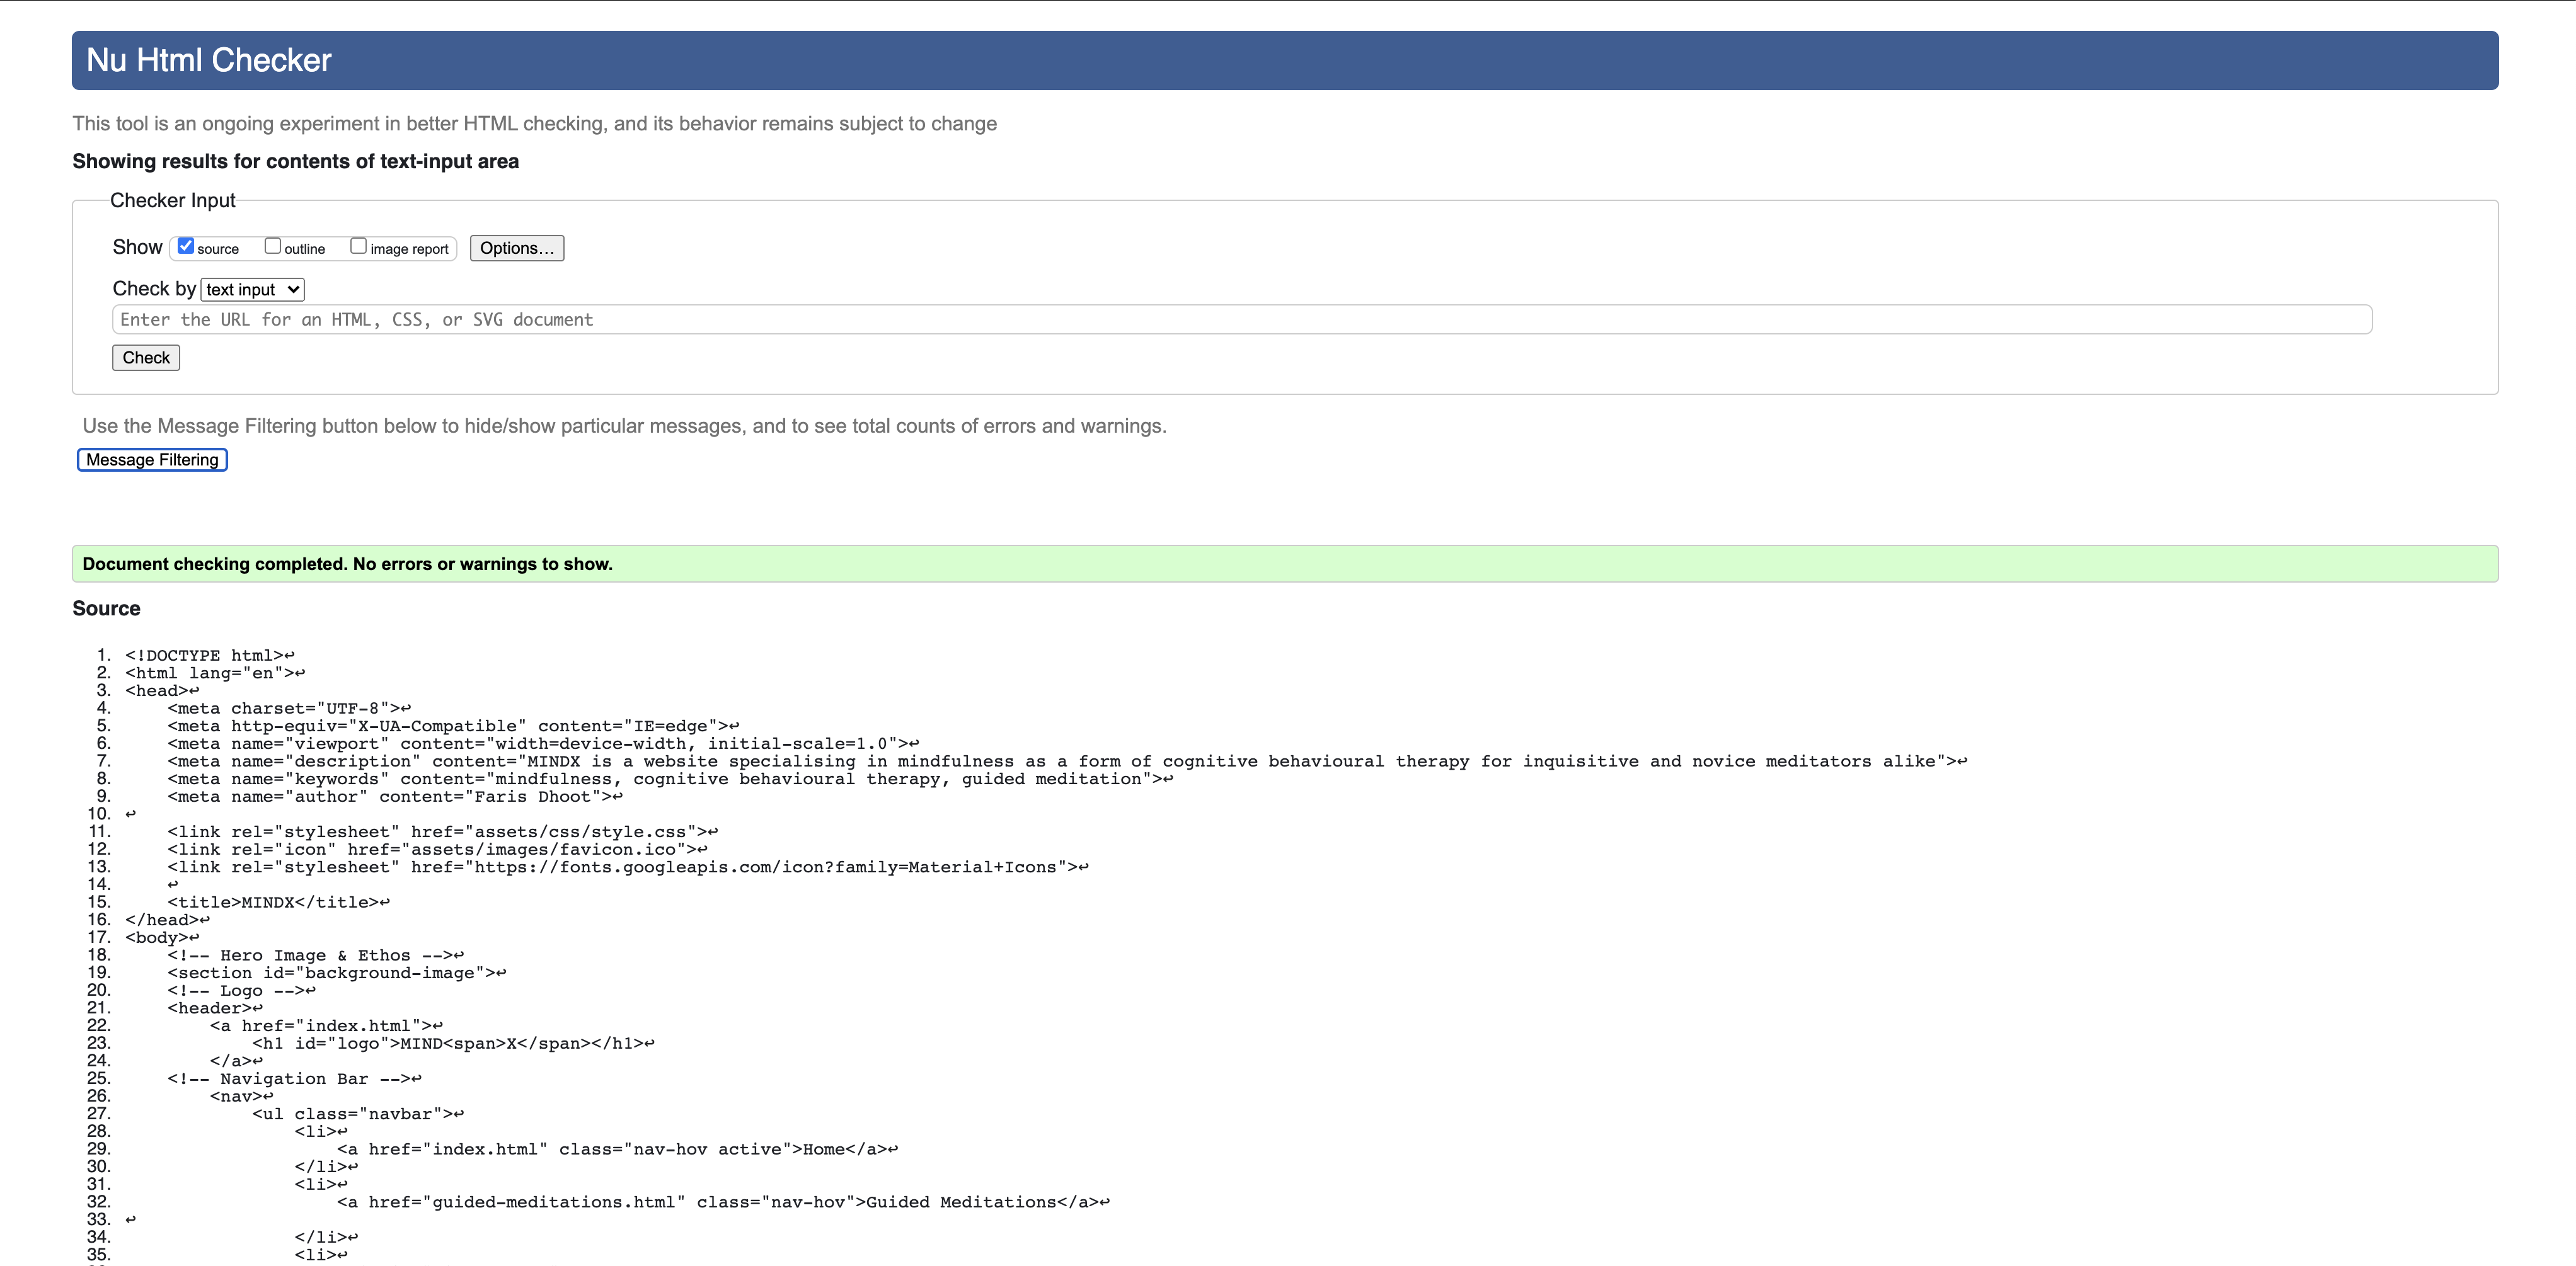Click the Check button to validate HTML
Screen dimensions: 2576x1266
pos(144,358)
